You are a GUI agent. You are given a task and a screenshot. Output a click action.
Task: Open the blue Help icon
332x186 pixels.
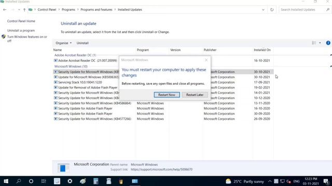coord(328,43)
